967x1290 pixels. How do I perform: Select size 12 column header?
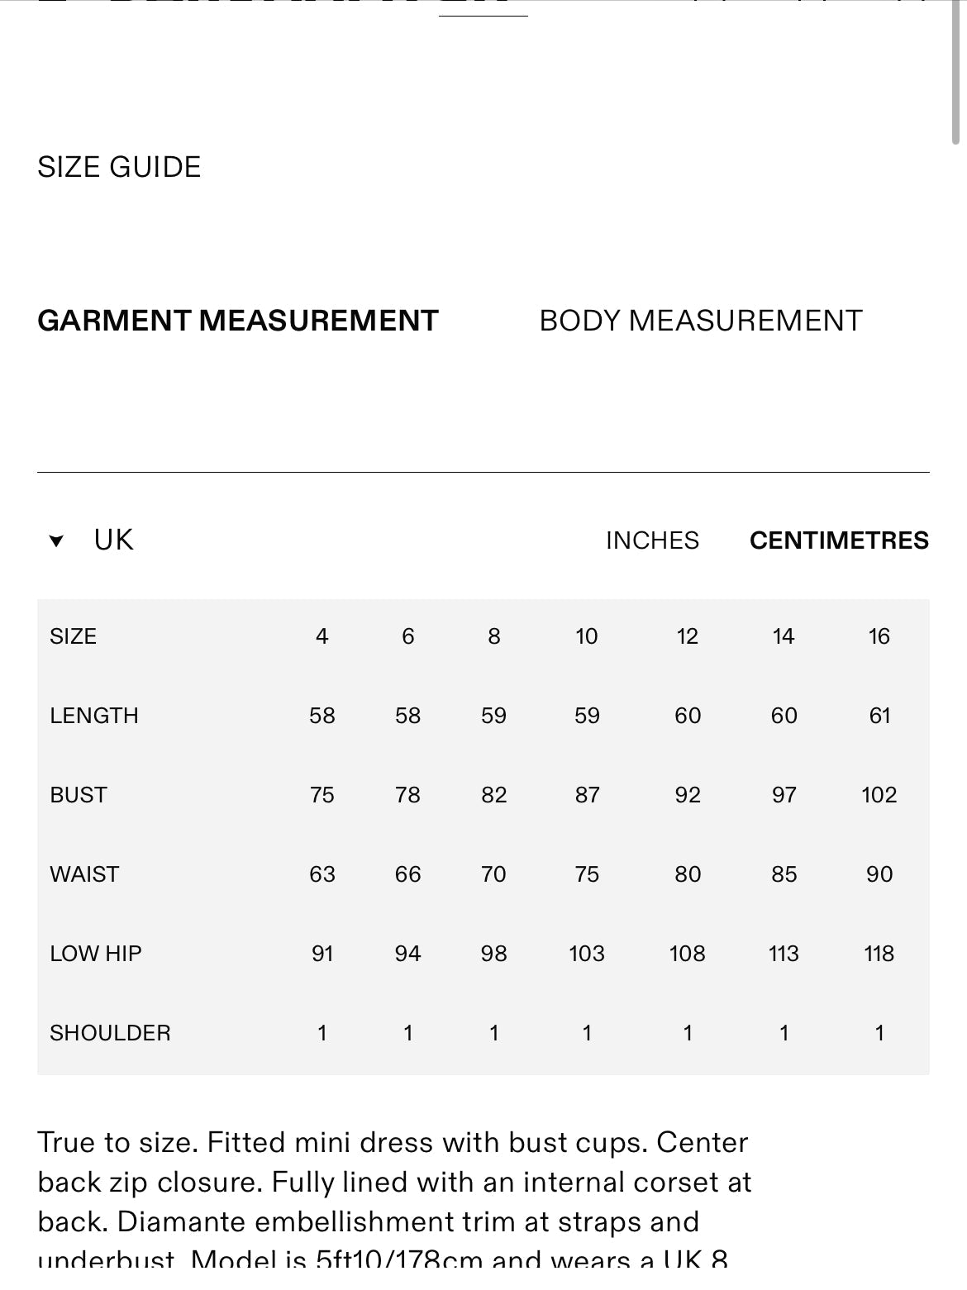click(688, 636)
